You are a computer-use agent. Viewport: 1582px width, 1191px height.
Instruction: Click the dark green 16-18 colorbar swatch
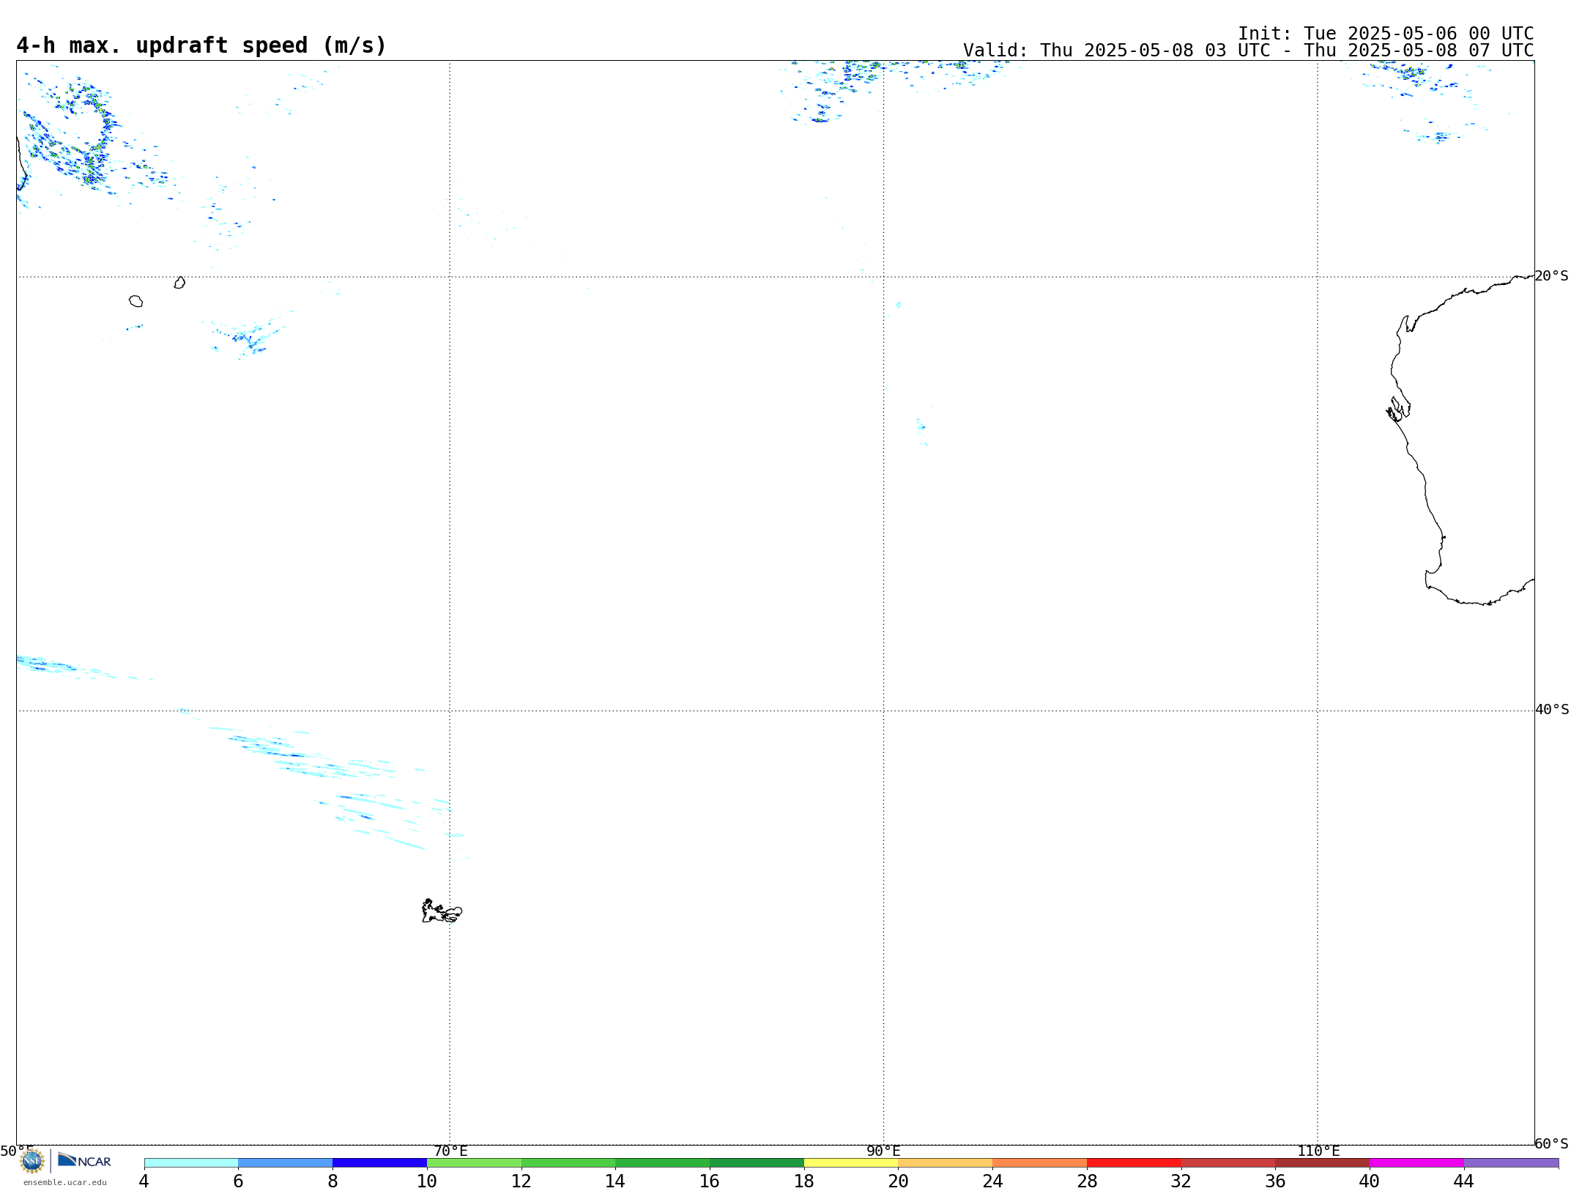(757, 1162)
